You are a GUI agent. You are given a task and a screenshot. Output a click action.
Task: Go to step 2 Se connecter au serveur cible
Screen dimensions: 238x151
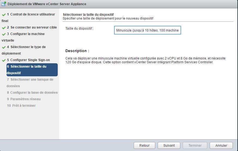point(32,27)
